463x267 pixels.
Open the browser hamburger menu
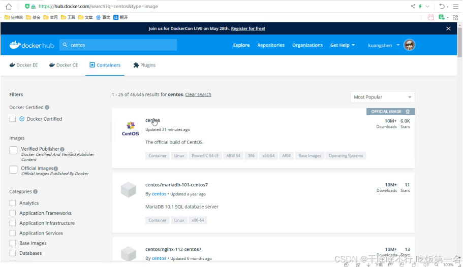coord(455,6)
